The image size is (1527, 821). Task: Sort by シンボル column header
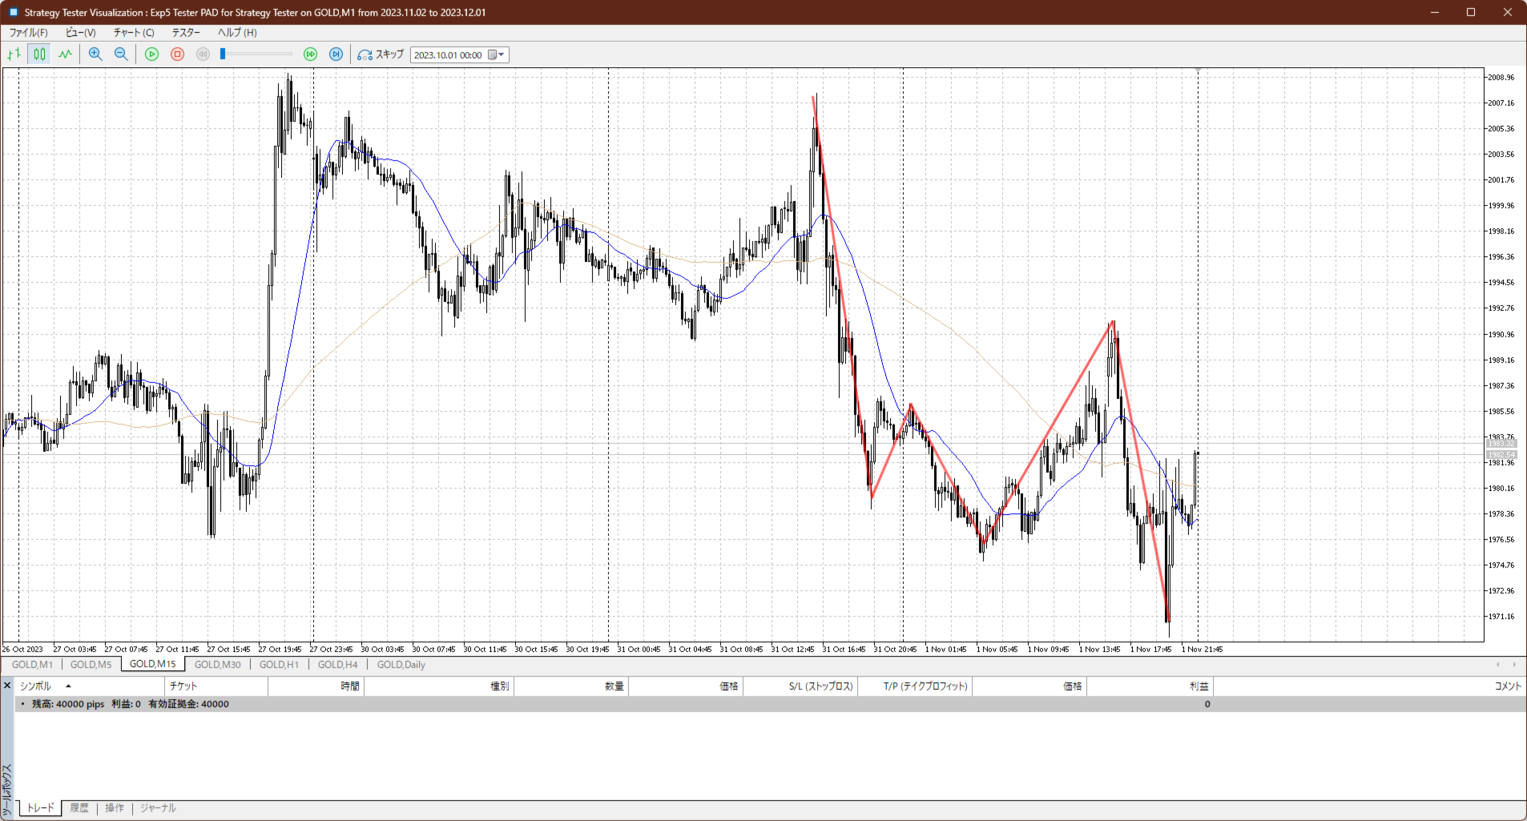[35, 686]
